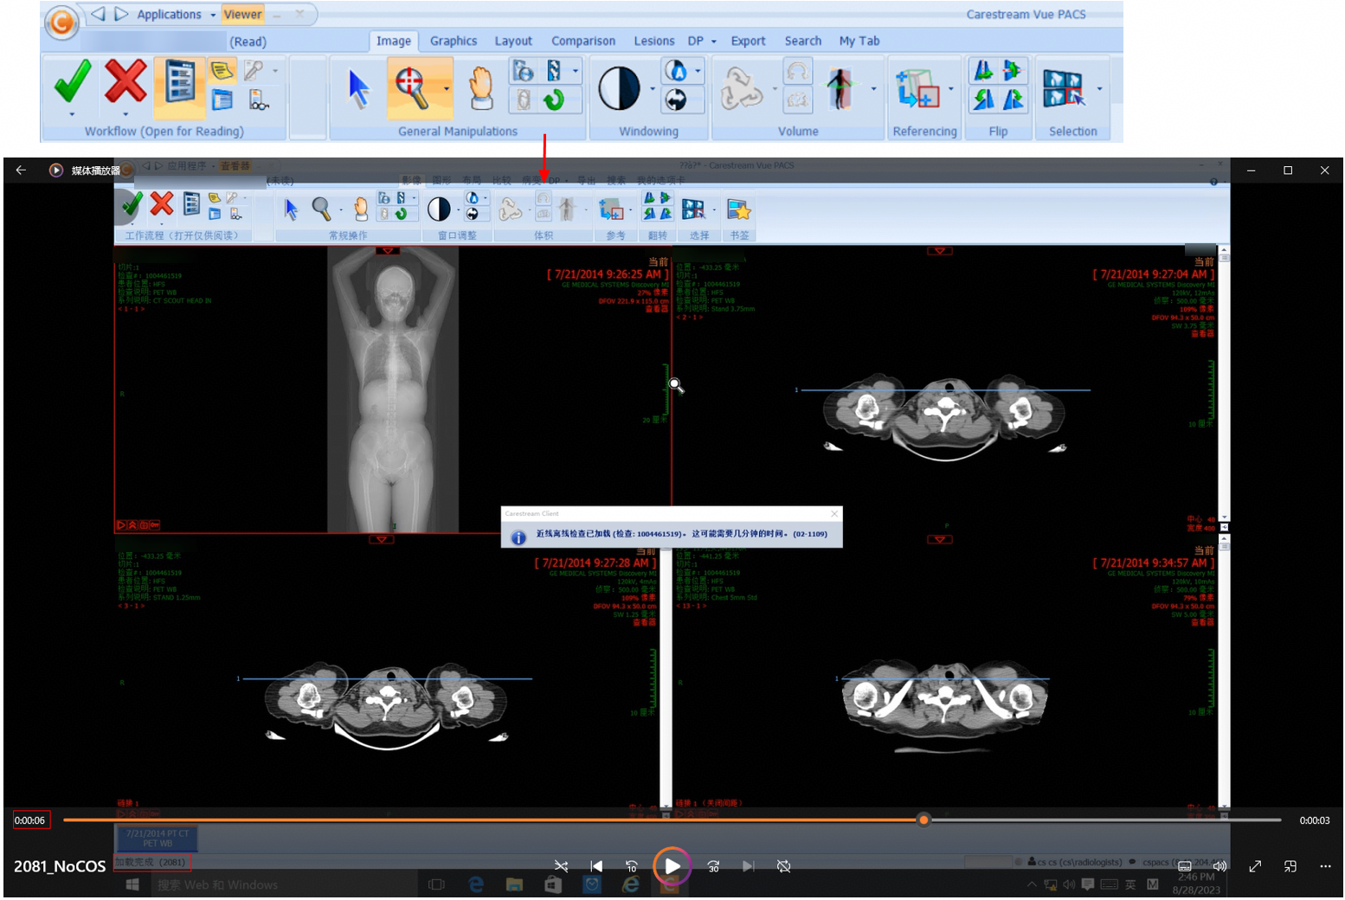Click the Carestream logo orb in the English ribbon
This screenshot has width=1345, height=900.
point(61,22)
